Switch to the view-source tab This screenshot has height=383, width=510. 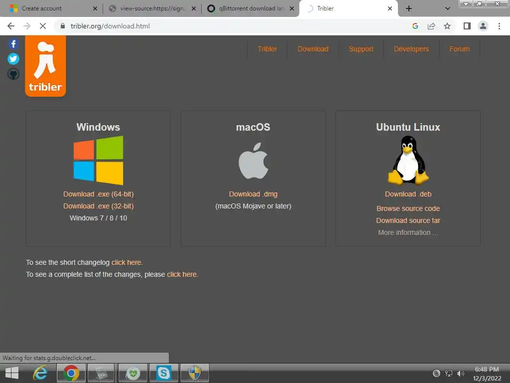151,8
